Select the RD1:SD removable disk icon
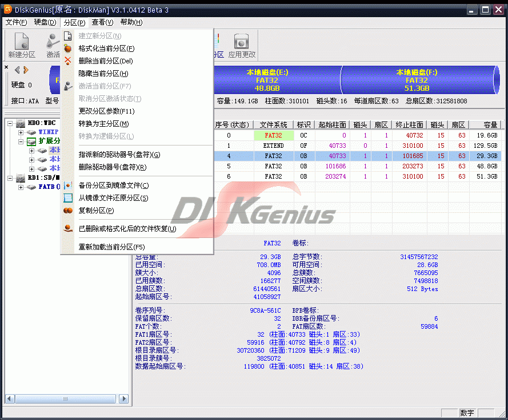The image size is (508, 420). pos(21,177)
